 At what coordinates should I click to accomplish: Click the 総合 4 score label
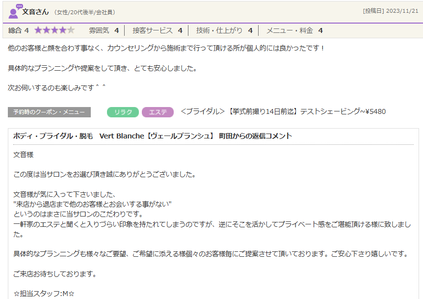(18, 30)
